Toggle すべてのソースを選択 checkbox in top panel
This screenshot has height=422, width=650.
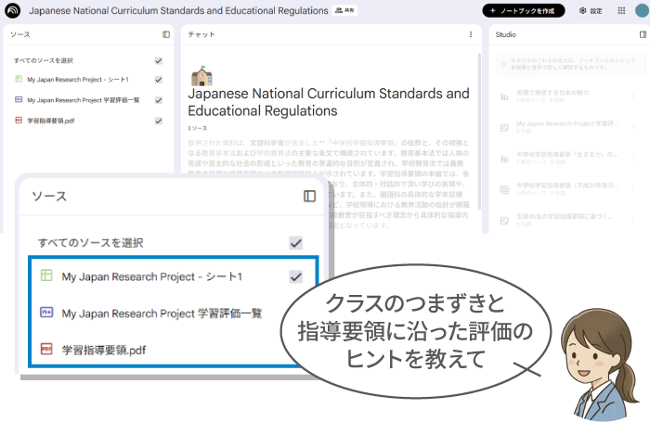coord(159,60)
